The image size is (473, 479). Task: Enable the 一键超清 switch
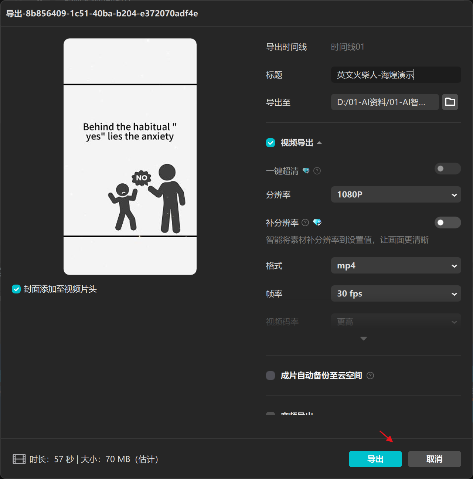point(448,169)
